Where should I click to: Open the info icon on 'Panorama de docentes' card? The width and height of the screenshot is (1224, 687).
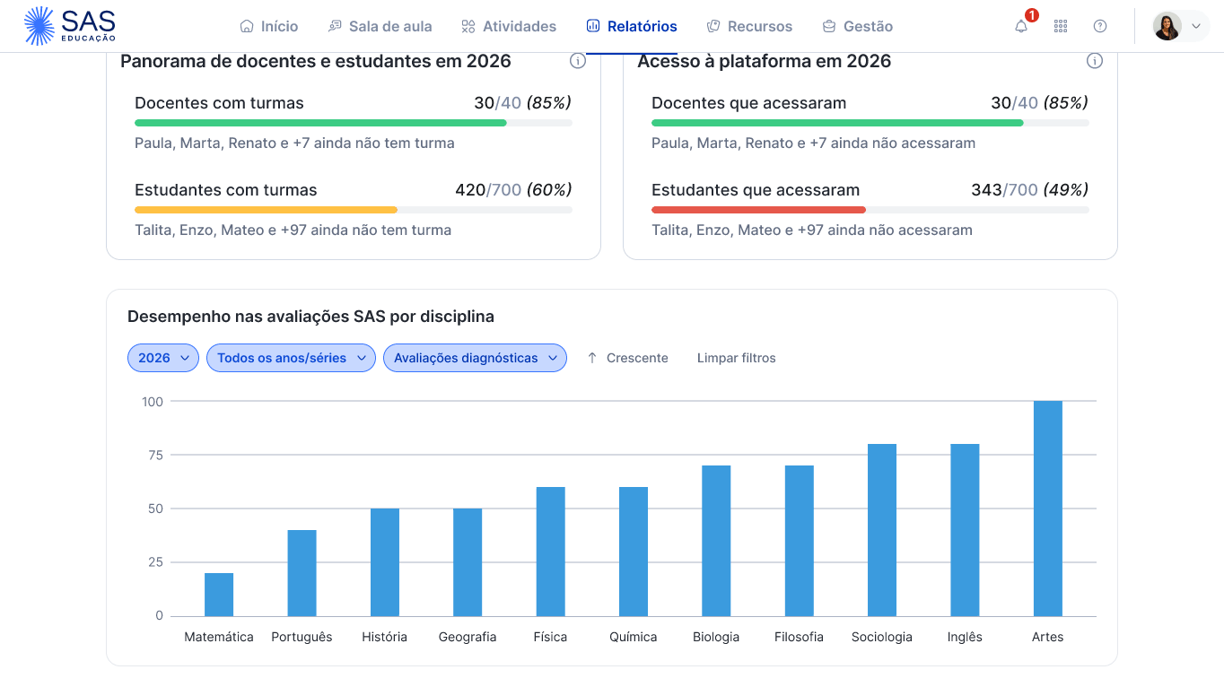[578, 61]
